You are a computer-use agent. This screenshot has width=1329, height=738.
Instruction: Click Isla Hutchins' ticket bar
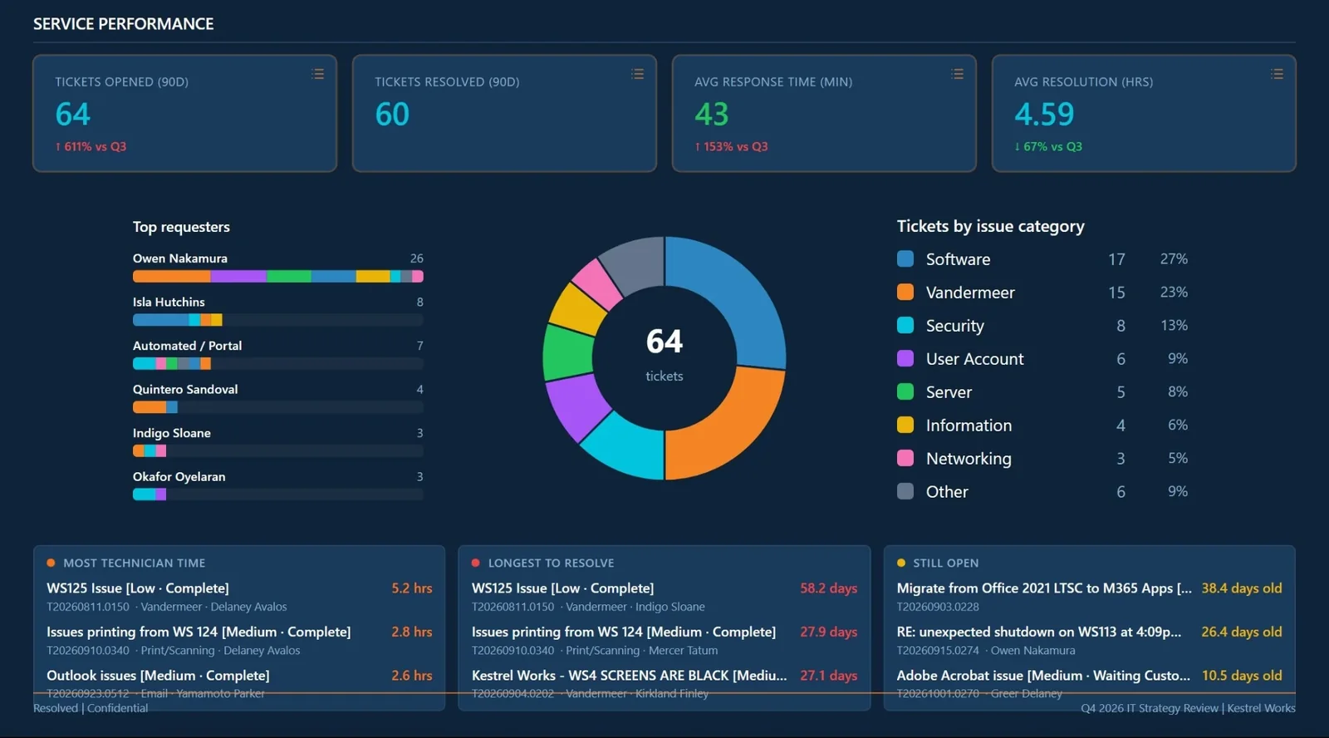[x=278, y=320]
